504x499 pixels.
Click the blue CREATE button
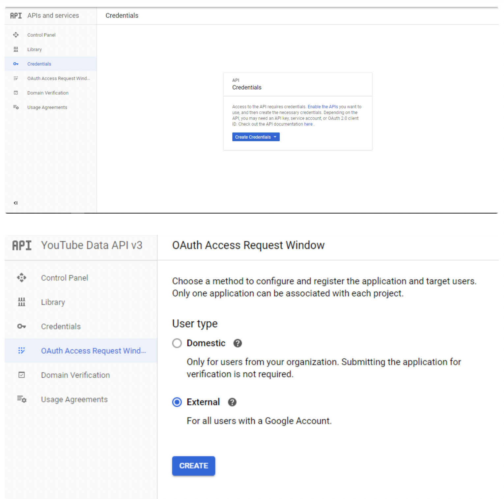pyautogui.click(x=194, y=466)
